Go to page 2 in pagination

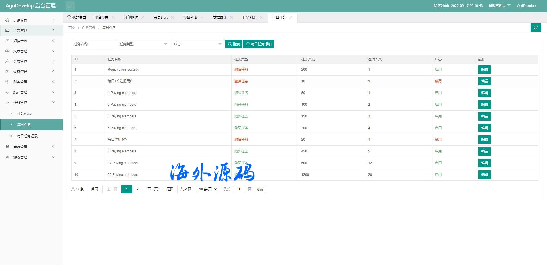[x=138, y=189]
